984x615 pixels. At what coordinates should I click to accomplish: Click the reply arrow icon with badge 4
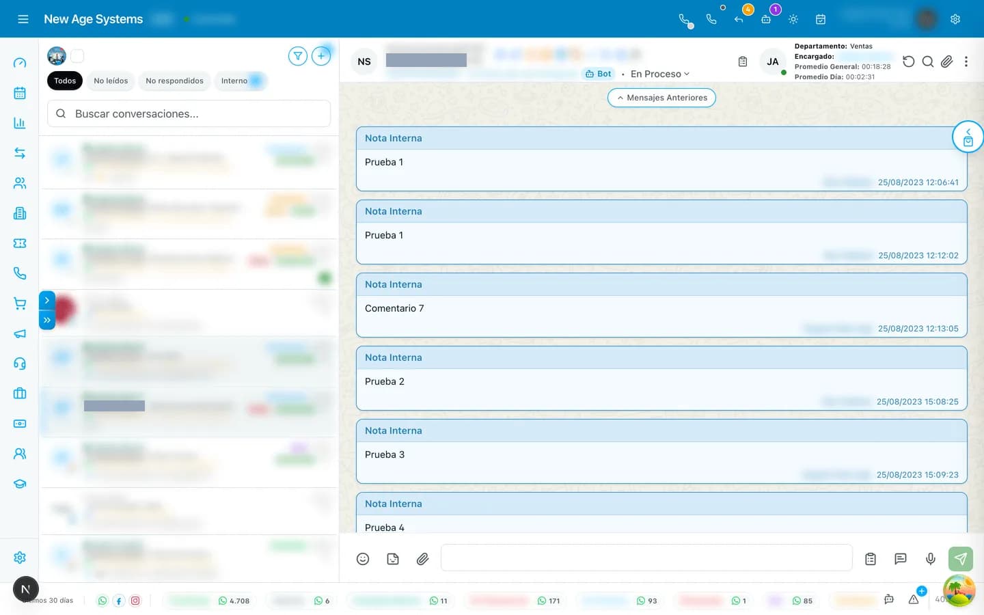coord(740,18)
